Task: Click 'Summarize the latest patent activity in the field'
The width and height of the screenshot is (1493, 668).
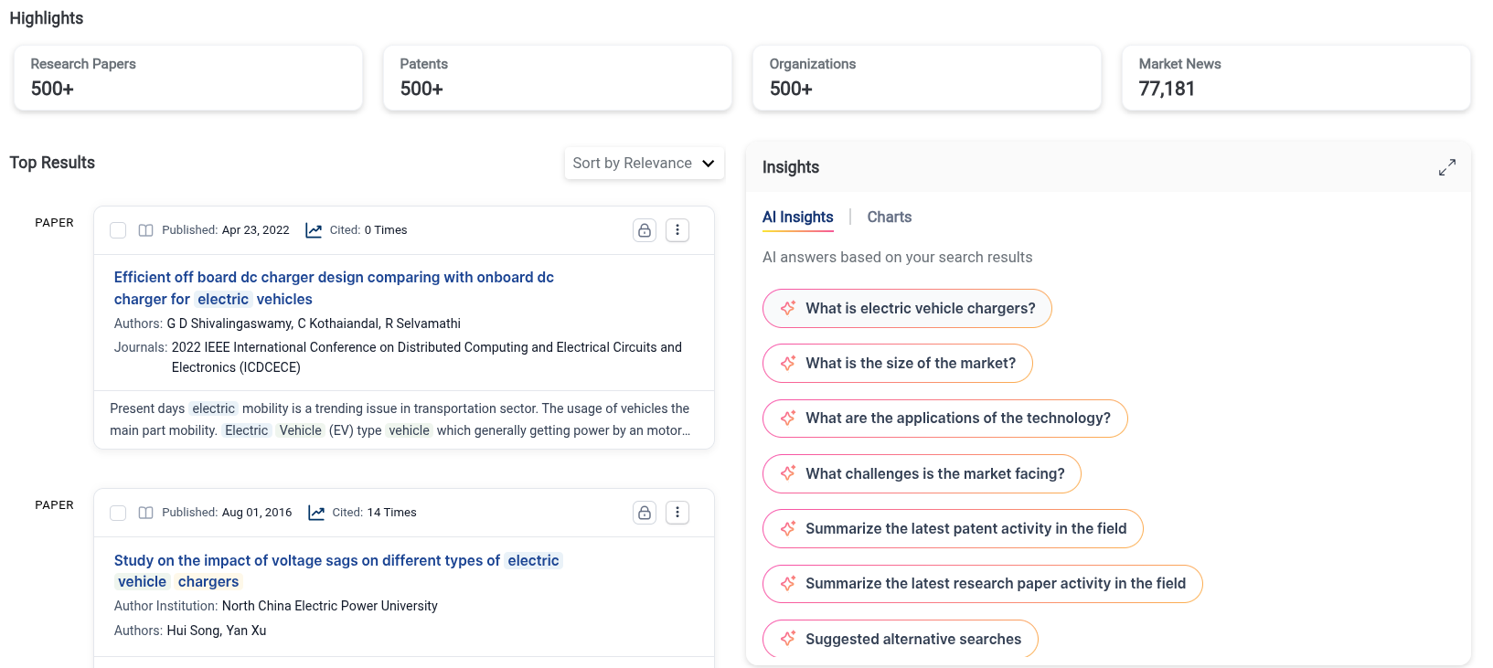Action: [953, 528]
